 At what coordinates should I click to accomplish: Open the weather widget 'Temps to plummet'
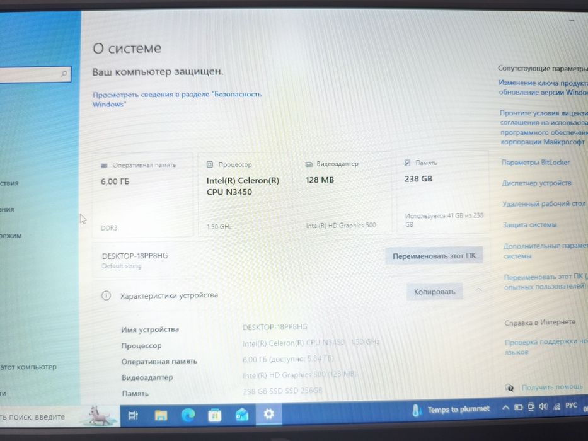point(451,410)
